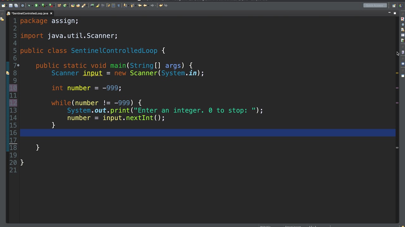405x227 pixels.
Task: Click the green Run button
Action: 36,5
